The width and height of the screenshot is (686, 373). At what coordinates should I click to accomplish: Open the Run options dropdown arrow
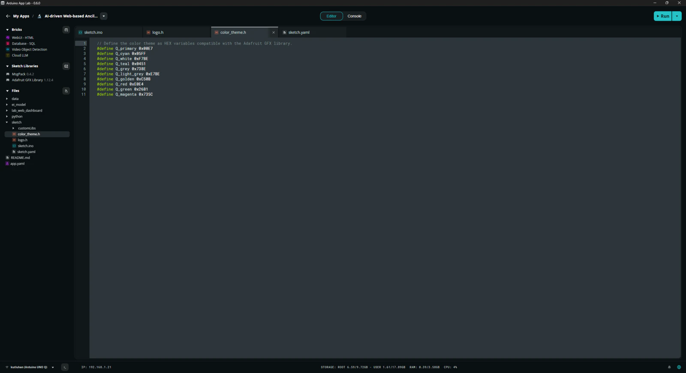click(677, 16)
